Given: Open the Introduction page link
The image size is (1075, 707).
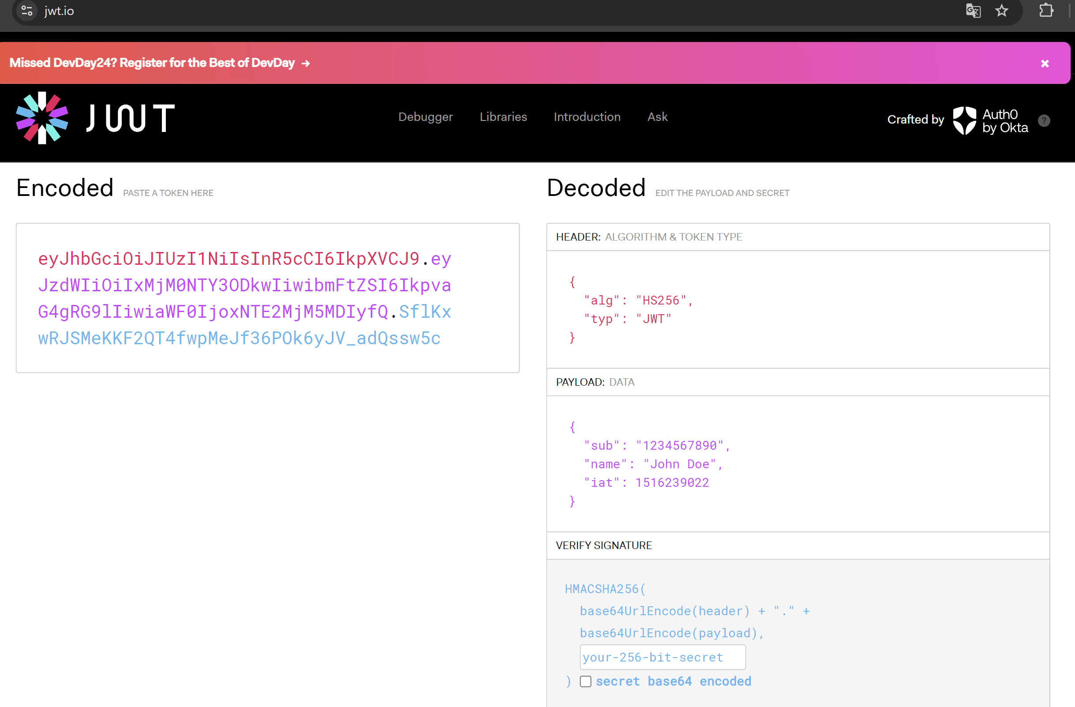Looking at the screenshot, I should click(587, 117).
